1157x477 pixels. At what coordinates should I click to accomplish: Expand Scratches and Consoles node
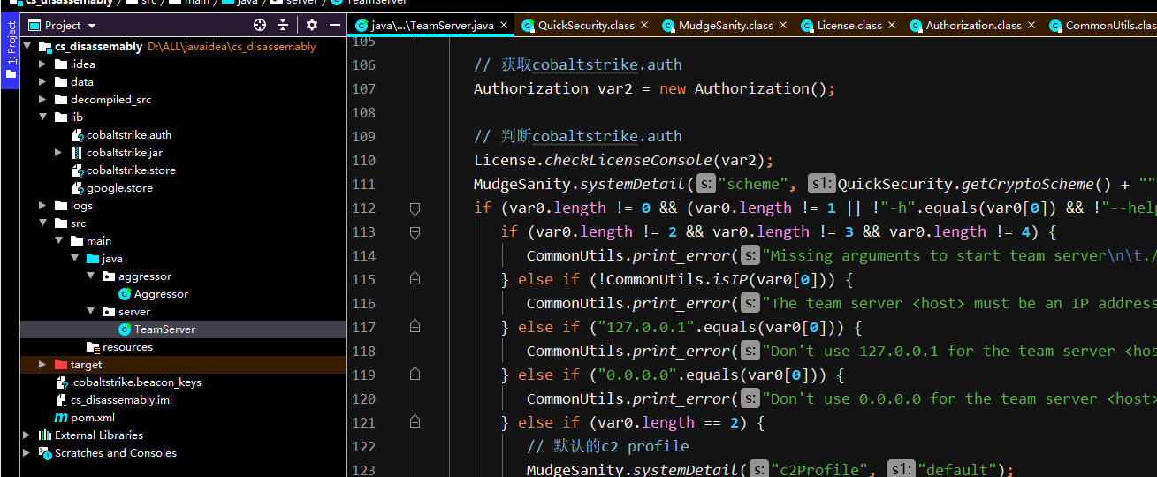click(x=27, y=453)
